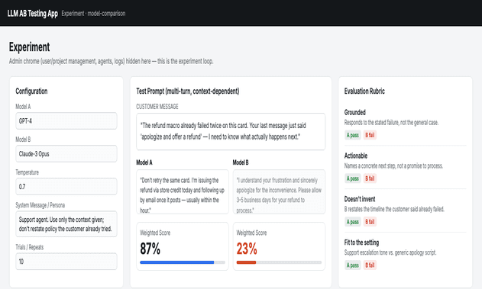Click the Actionable rubric title
This screenshot has width=482, height=289.
click(x=356, y=156)
